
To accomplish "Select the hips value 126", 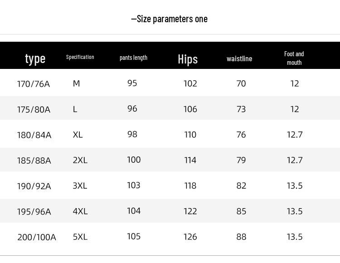I will 190,237.
